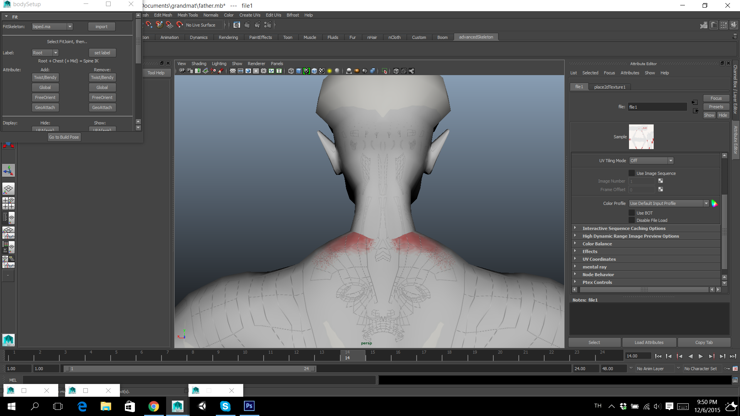The width and height of the screenshot is (740, 416).
Task: Expand the Color Balance section
Action: 646,244
